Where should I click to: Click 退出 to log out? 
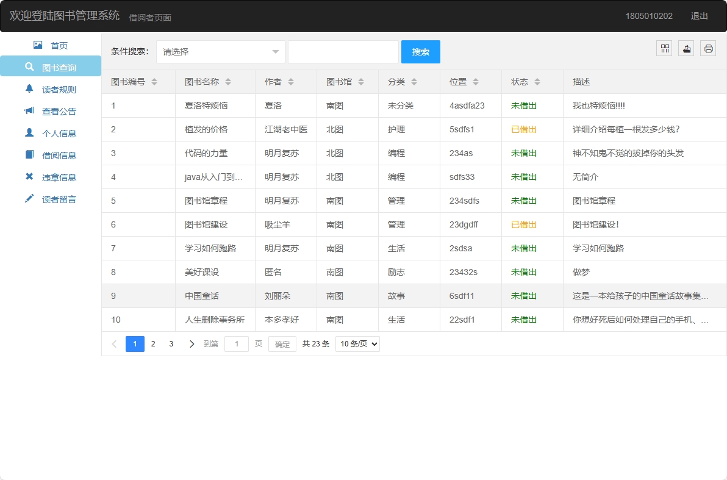tap(699, 16)
